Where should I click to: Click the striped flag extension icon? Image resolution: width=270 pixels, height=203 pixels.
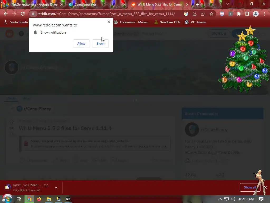click(x=222, y=14)
